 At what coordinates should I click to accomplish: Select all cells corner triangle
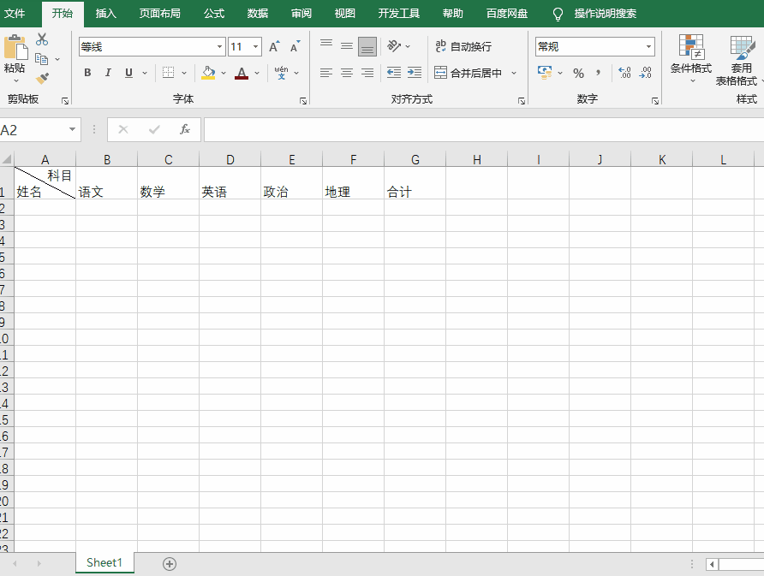7,158
